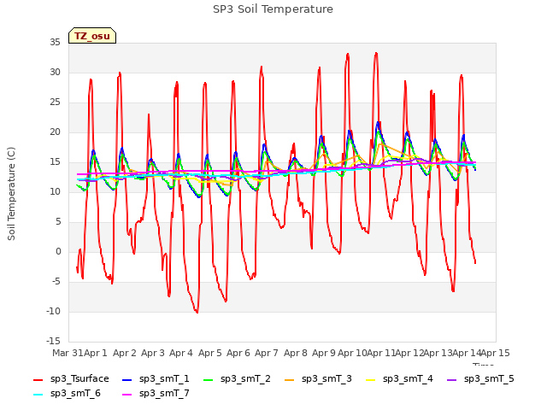This screenshot has width=547, height=410.
Task: Toggle the sp3_smT_2 legend entry
Action: tap(237, 379)
